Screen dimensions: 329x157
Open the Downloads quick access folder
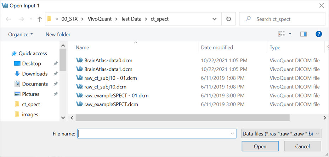click(x=34, y=74)
